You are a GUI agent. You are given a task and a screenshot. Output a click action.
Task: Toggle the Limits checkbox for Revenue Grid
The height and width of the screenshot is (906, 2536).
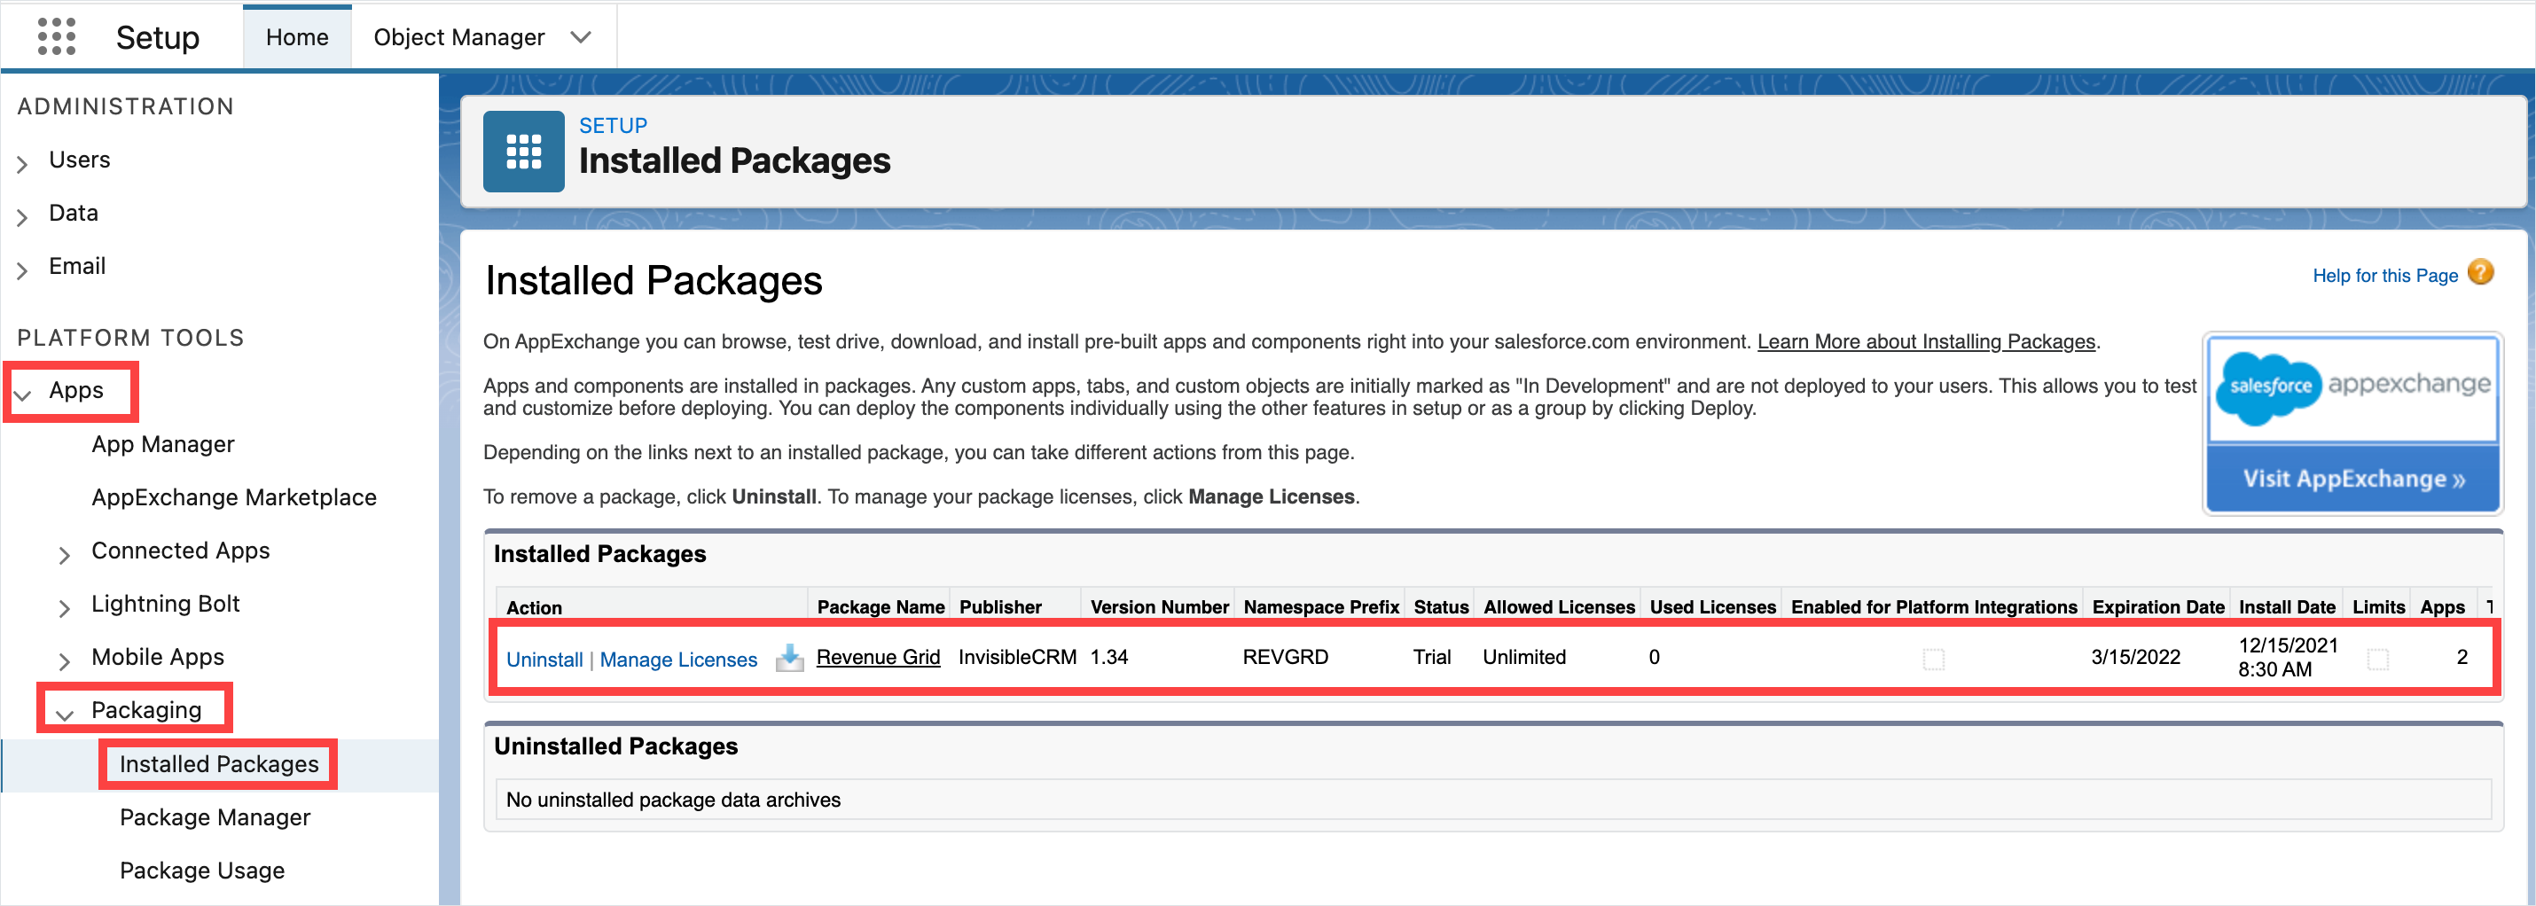(2377, 658)
